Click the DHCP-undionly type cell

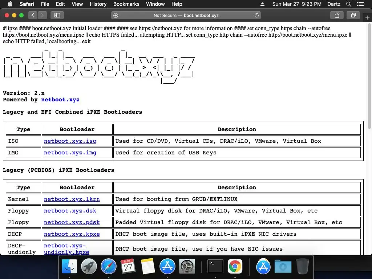pos(24,248)
